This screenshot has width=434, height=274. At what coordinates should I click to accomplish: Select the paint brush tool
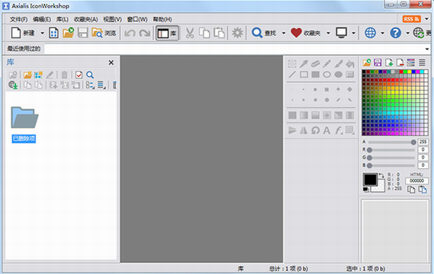(x=338, y=64)
